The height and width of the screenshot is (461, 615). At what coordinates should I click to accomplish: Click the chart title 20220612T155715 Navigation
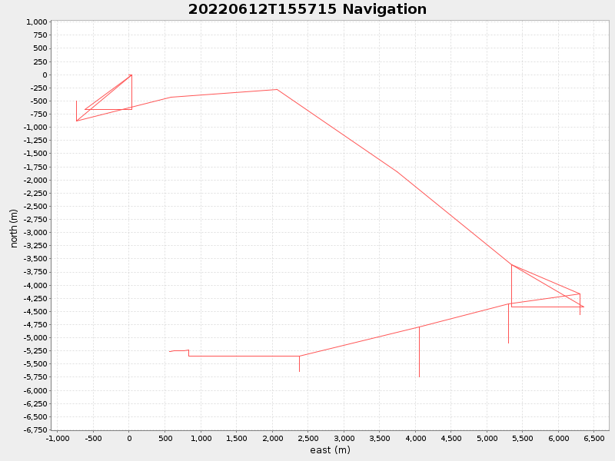[x=307, y=9]
